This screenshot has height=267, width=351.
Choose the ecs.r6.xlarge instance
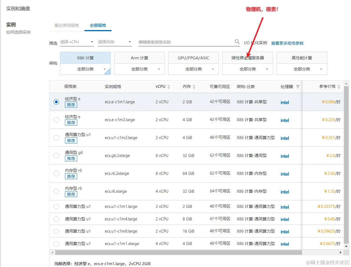pos(56,191)
